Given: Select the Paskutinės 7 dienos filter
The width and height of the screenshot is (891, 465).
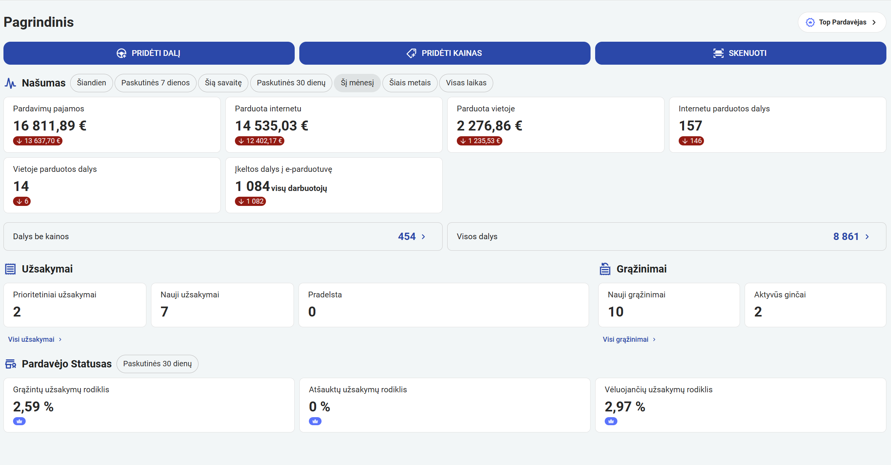Looking at the screenshot, I should pos(156,83).
